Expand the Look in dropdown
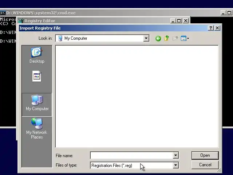Image resolution: width=233 pixels, height=175 pixels. click(146, 38)
